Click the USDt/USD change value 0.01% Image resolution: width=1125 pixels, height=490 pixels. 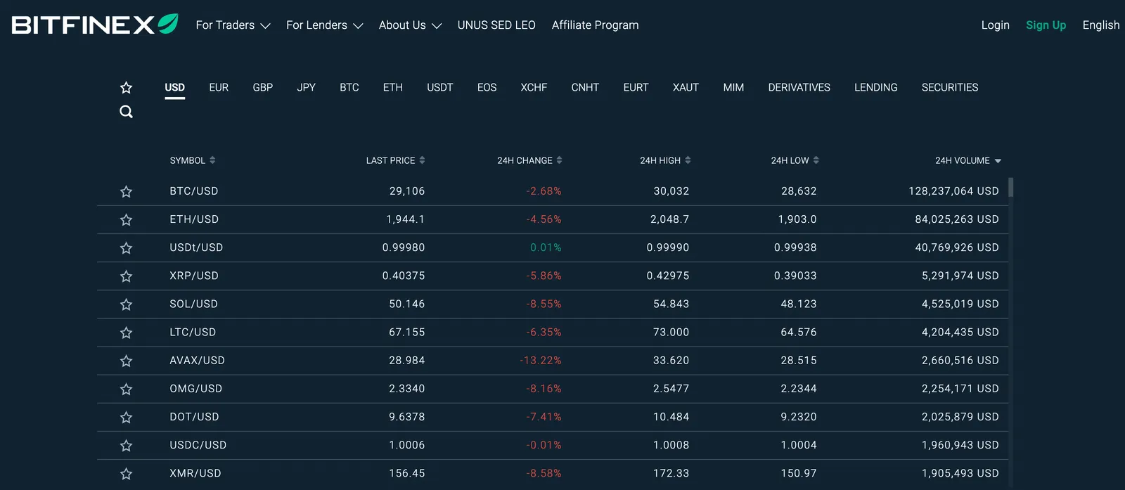546,247
